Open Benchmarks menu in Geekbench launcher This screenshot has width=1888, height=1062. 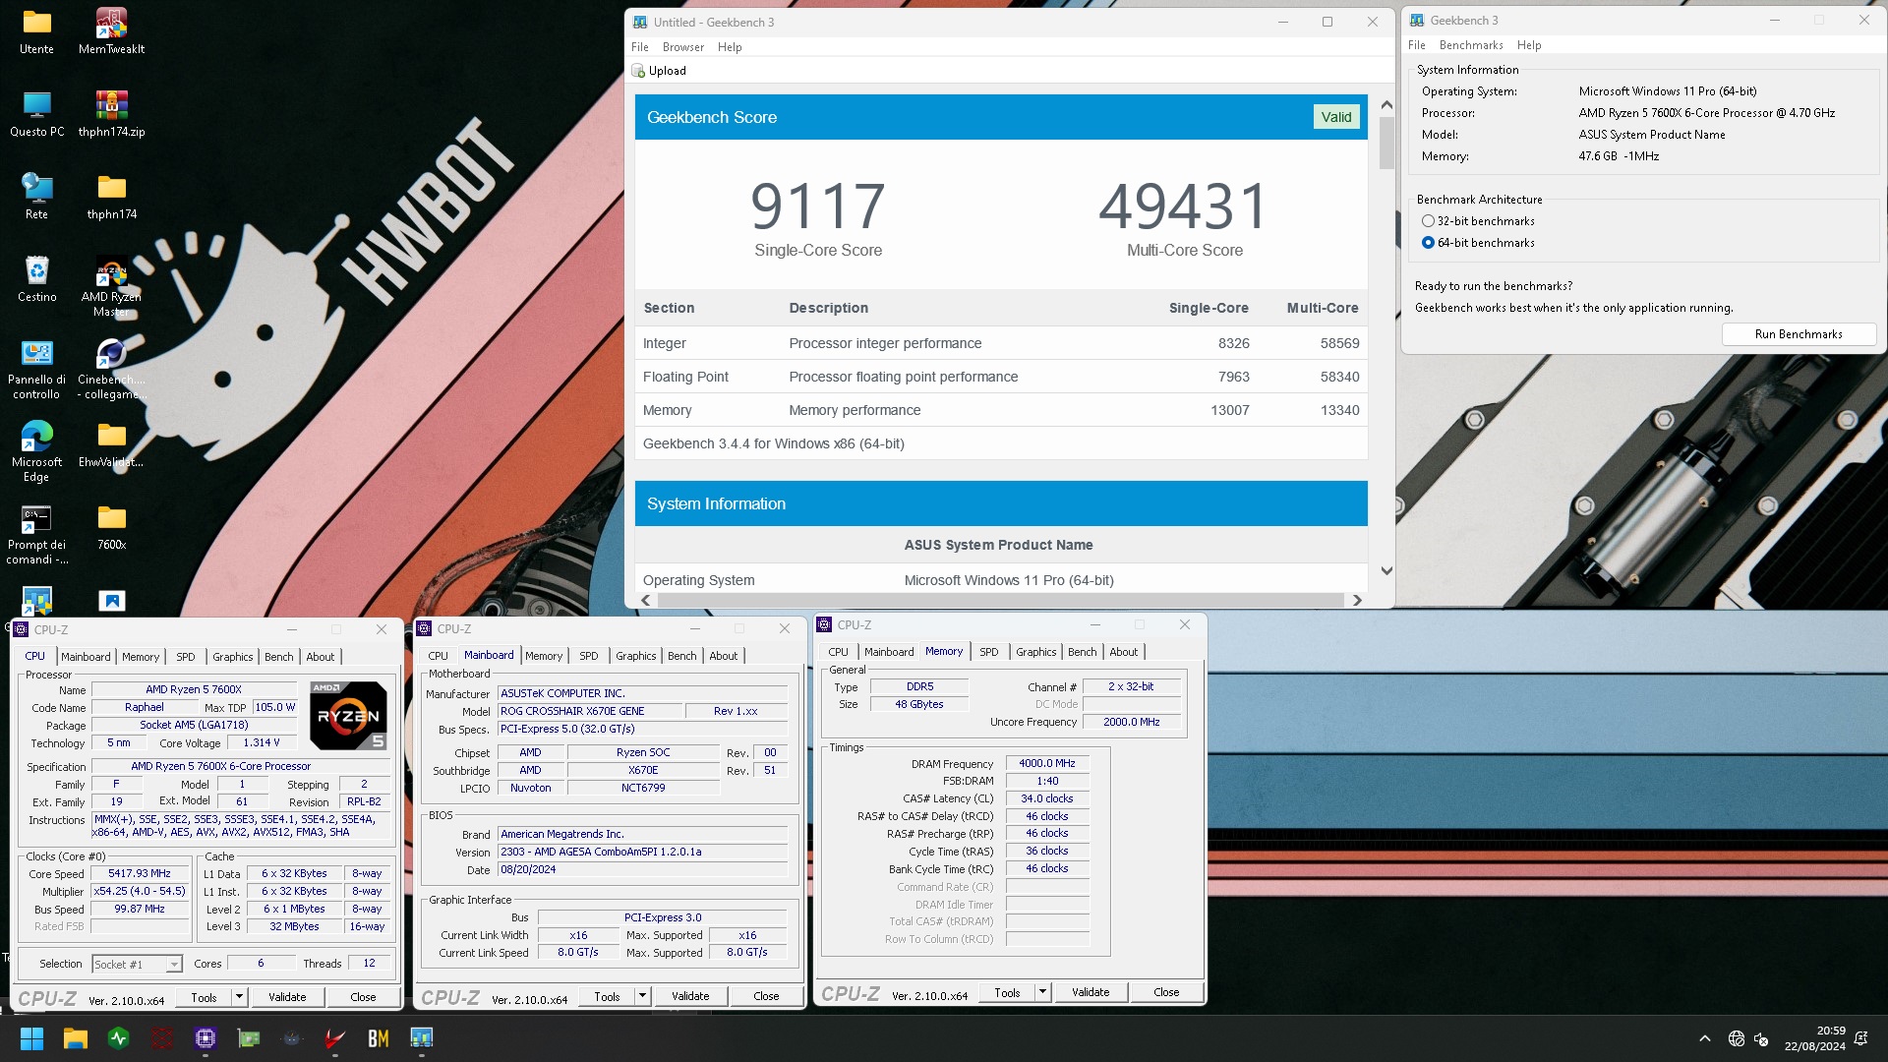[x=1470, y=45]
